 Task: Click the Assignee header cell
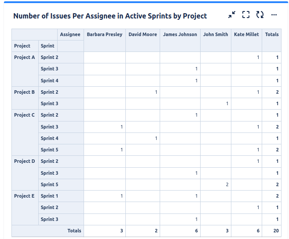click(x=70, y=34)
